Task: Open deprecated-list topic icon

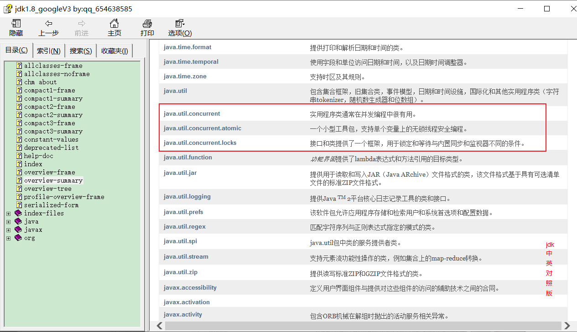Action: [19, 148]
